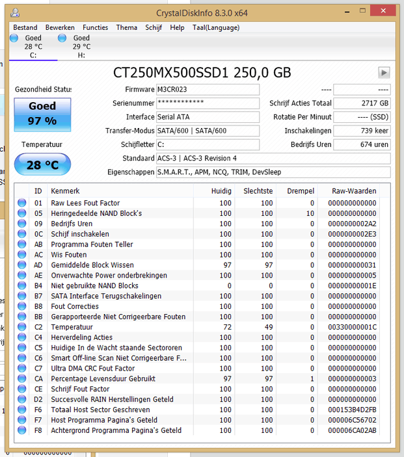Viewport: 404px width, 457px height.
Task: Click status orb for Smart Off-line Scan row
Action: tap(22, 358)
